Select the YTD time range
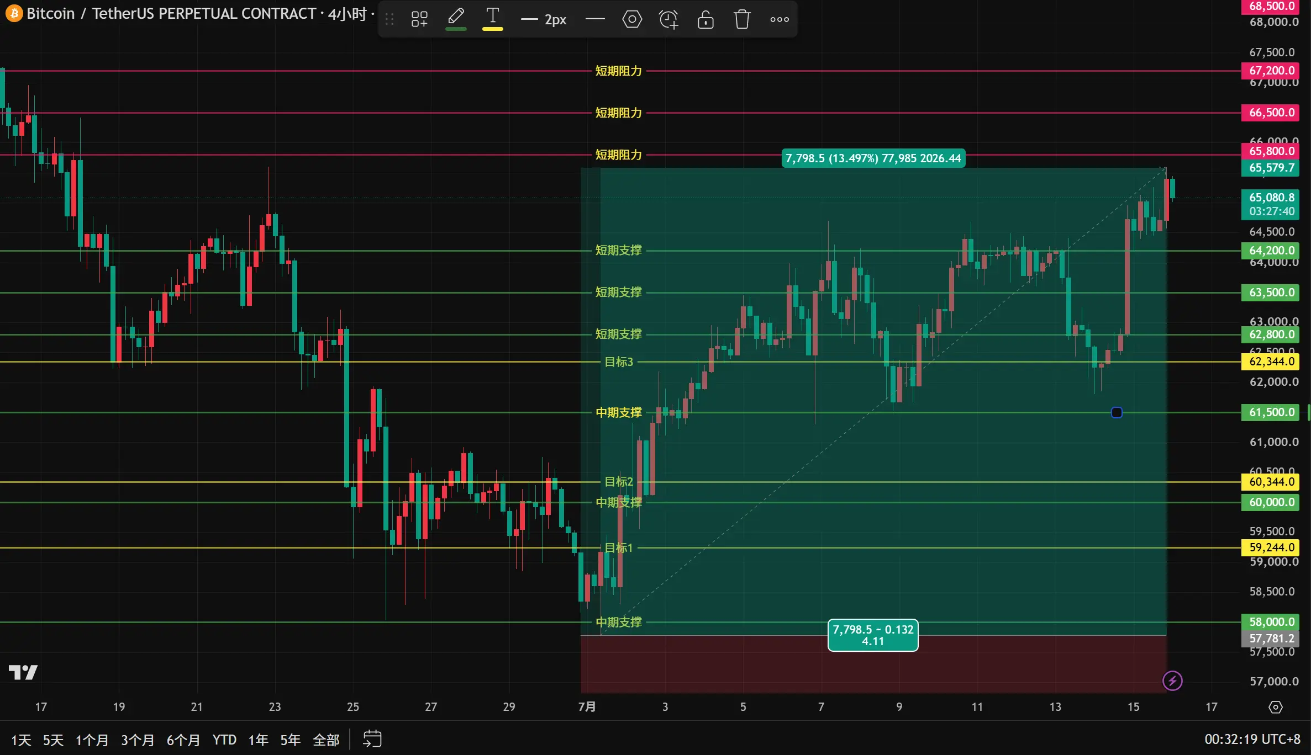 point(224,740)
